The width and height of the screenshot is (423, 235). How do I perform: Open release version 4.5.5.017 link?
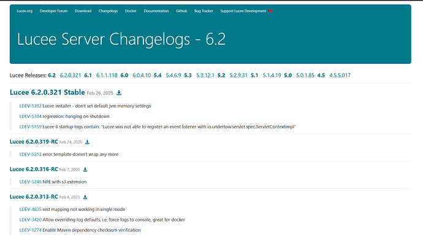pos(340,75)
